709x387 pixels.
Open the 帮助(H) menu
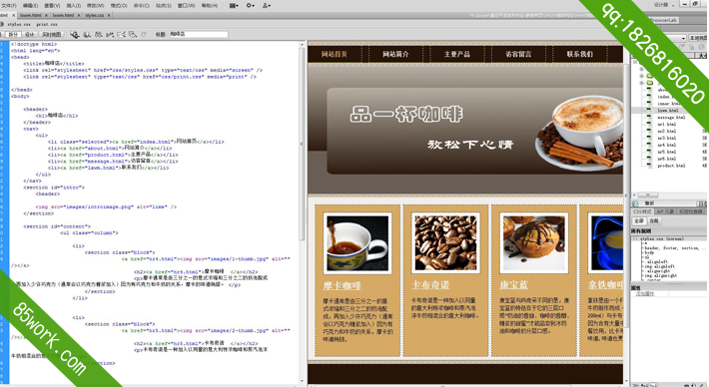coord(210,5)
